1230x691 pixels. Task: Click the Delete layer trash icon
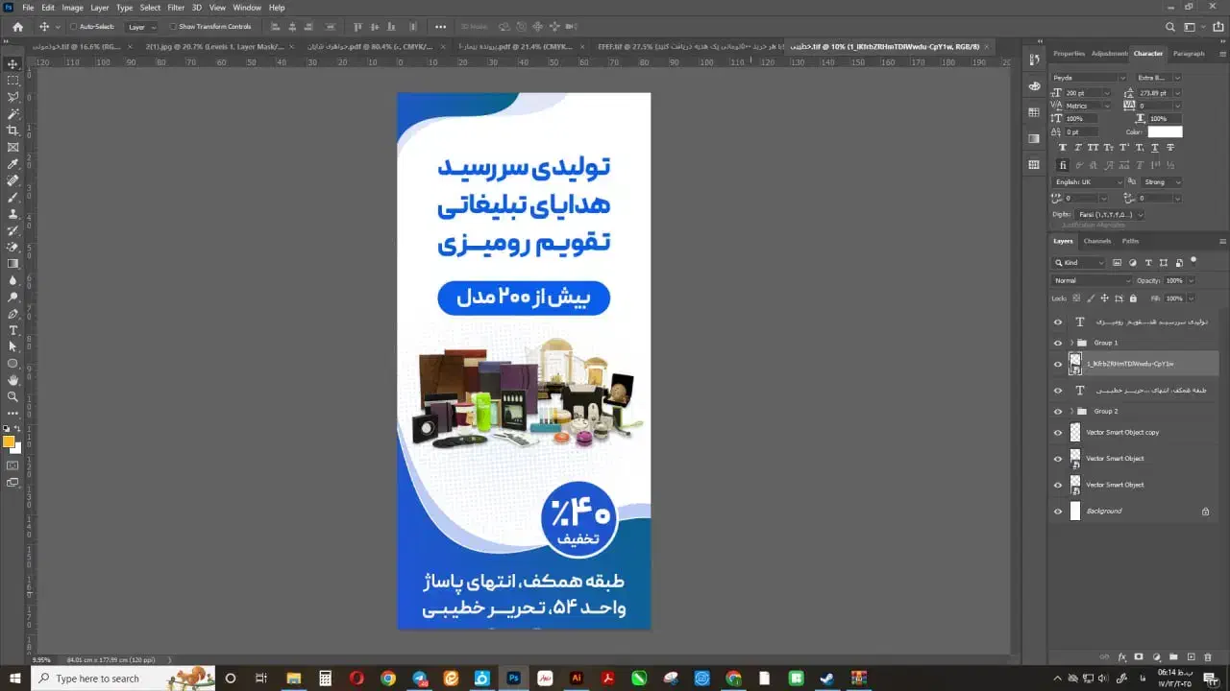(x=1208, y=656)
